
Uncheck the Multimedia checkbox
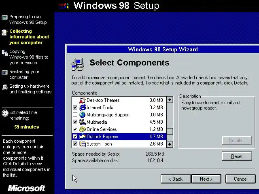(75, 122)
